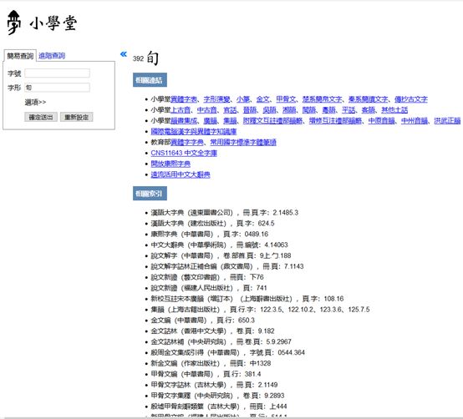Visit the 增修互注禮部韻略 link
Image resolution: width=463 pixels, height=419 pixels.
click(335, 120)
